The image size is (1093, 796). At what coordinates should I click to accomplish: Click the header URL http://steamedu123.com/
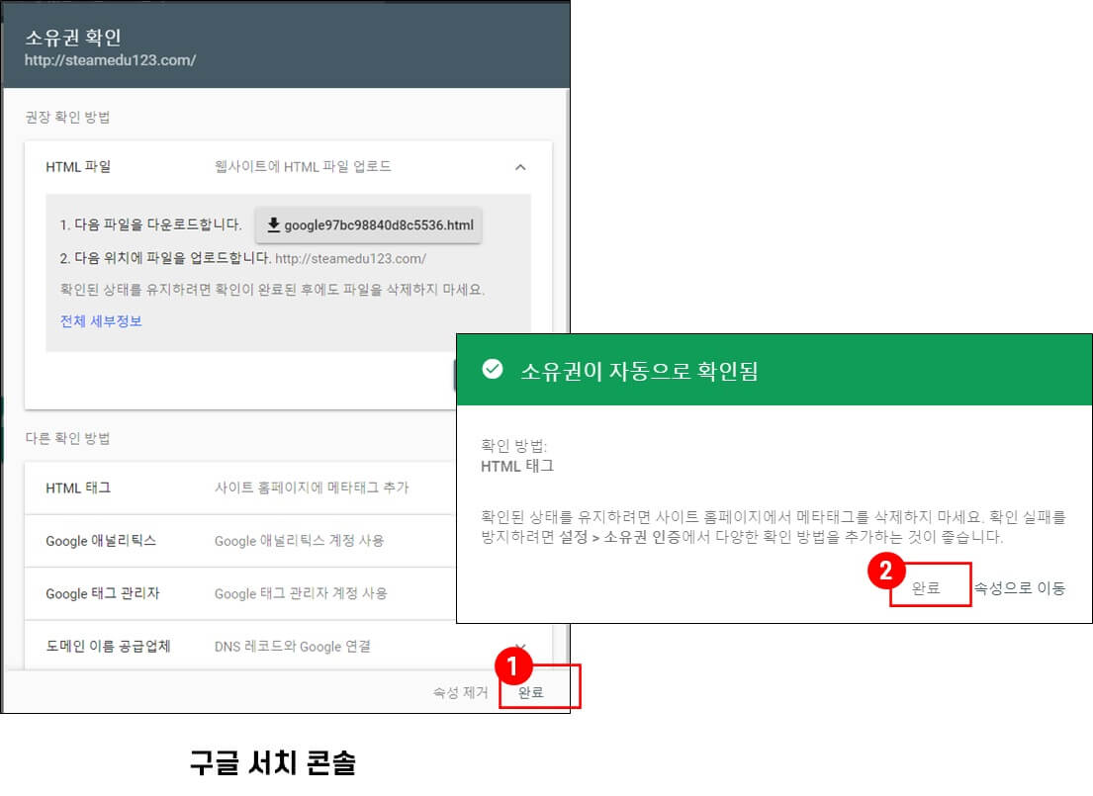(110, 60)
